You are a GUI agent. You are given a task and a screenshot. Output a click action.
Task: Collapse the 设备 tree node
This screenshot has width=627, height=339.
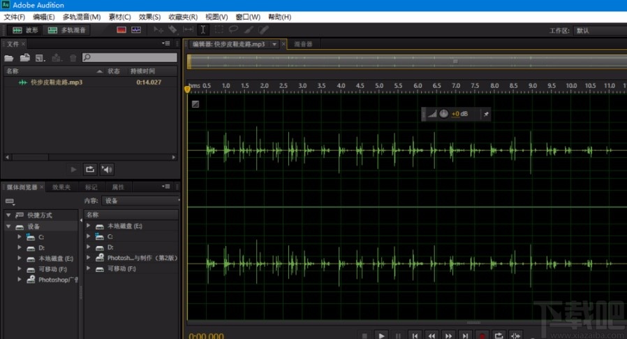(x=9, y=226)
